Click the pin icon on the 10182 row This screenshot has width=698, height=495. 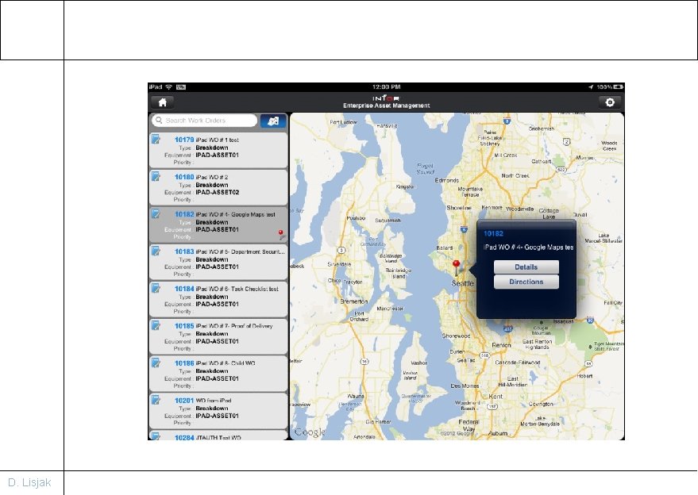[x=281, y=234]
